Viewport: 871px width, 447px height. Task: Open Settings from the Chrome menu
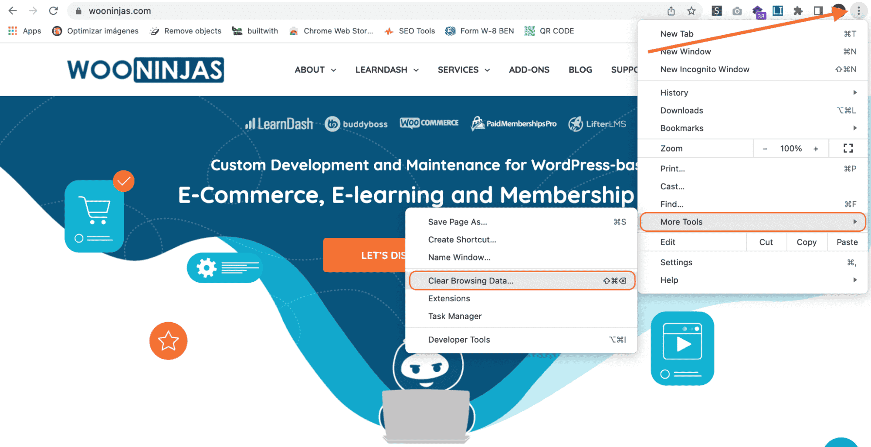point(752,263)
